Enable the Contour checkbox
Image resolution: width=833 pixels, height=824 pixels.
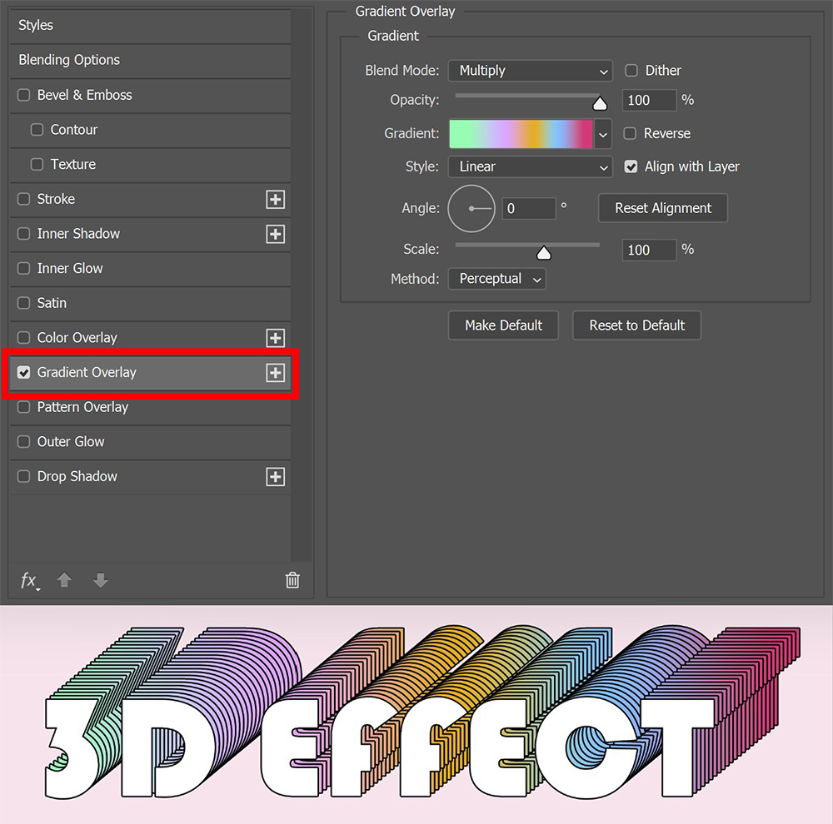pyautogui.click(x=37, y=130)
